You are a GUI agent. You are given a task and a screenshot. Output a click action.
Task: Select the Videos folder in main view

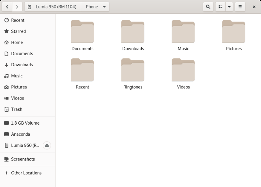(183, 73)
